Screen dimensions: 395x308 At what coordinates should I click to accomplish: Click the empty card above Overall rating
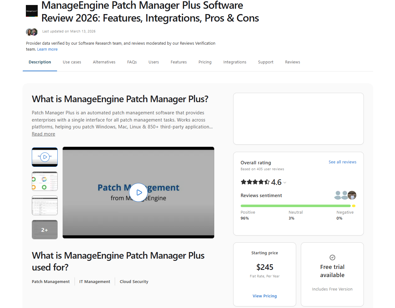tap(298, 119)
